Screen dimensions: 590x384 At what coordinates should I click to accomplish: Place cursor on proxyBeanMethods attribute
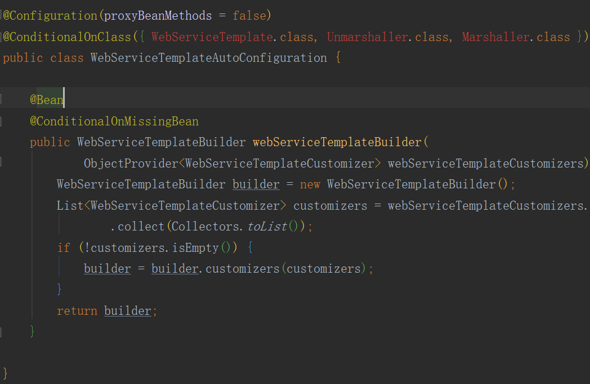tap(158, 15)
